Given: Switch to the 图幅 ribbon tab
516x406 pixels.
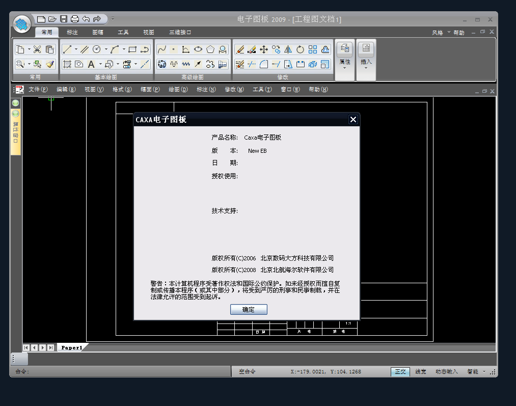Looking at the screenshot, I should click(98, 32).
